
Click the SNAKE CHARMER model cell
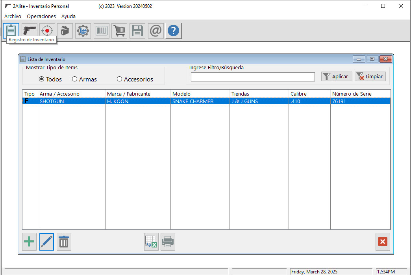[x=200, y=101]
